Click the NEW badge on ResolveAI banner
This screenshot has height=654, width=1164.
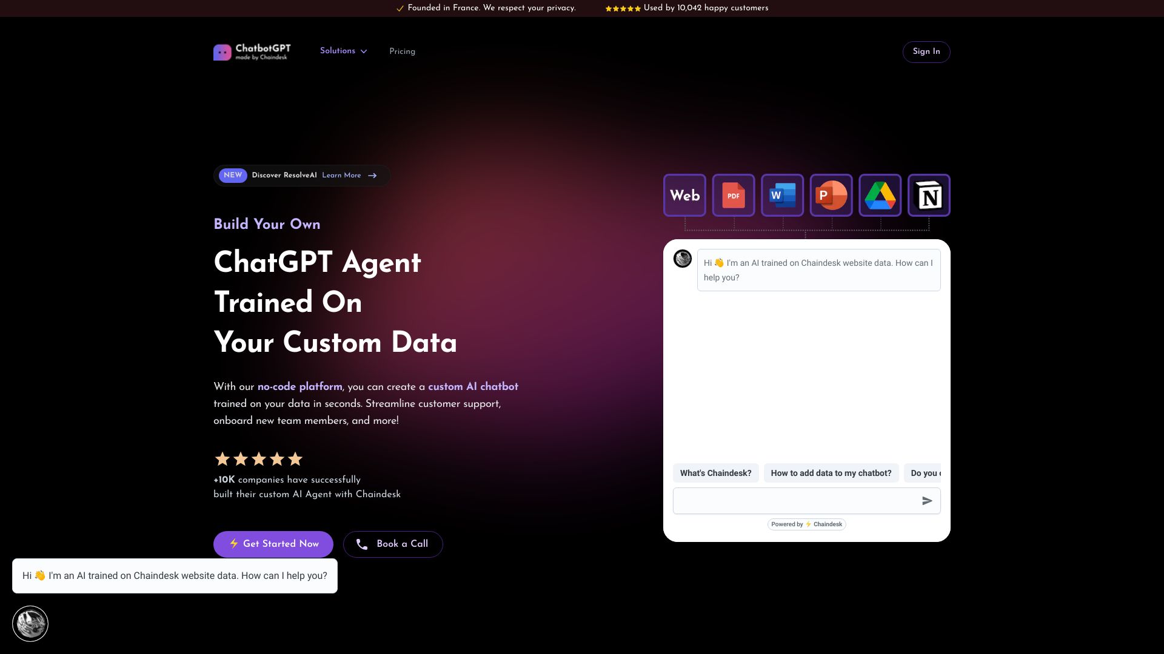click(233, 176)
